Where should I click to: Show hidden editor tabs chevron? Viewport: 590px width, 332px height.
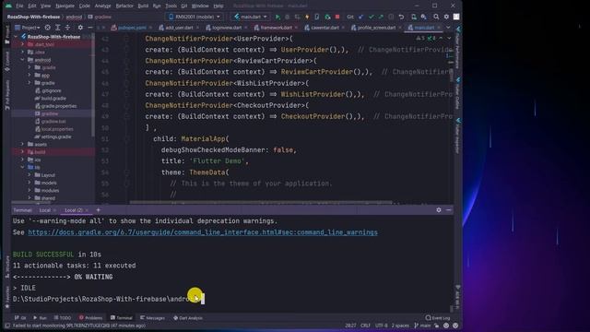(448, 28)
